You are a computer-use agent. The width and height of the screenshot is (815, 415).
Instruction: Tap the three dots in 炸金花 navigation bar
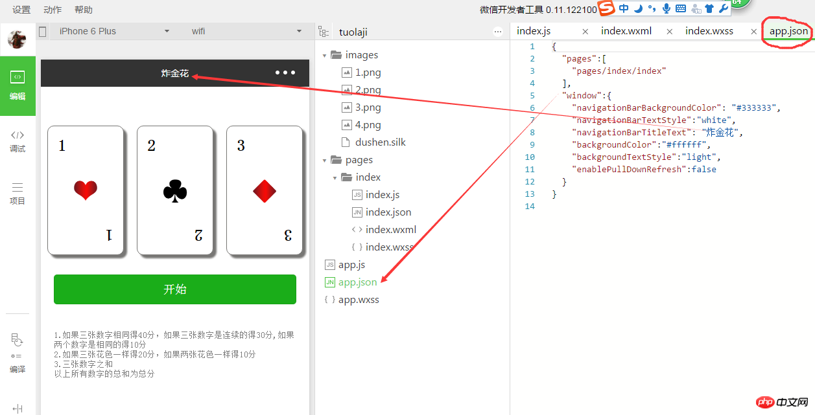pyautogui.click(x=285, y=73)
